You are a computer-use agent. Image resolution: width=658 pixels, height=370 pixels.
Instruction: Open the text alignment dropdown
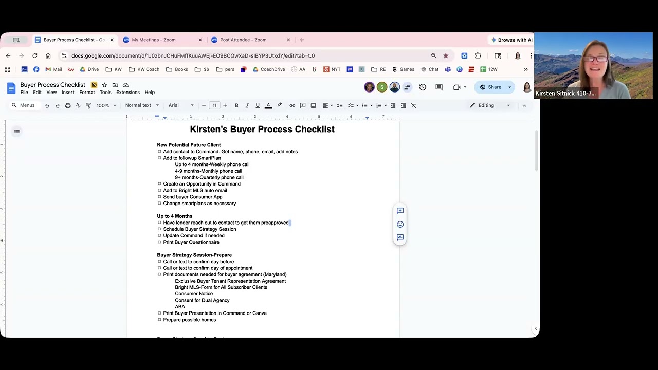click(327, 105)
